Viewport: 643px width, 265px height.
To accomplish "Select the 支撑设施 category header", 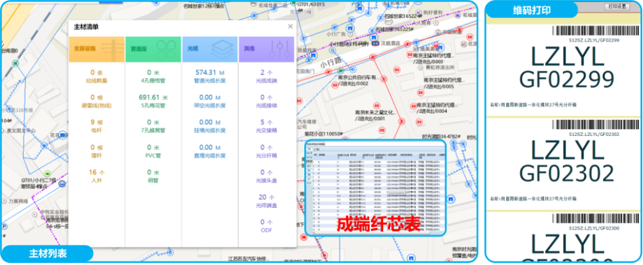I will coord(96,50).
